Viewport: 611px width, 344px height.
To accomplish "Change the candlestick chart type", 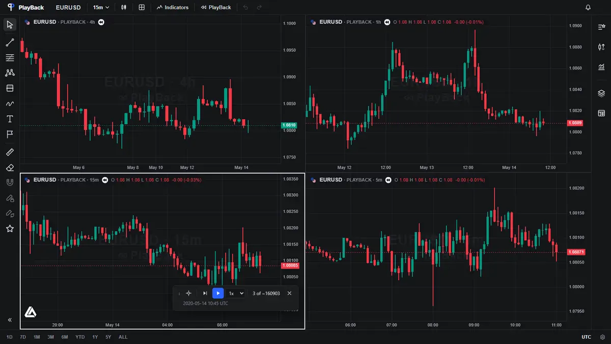I will click(x=124, y=7).
